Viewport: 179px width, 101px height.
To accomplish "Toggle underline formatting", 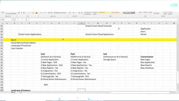I will (24, 13).
